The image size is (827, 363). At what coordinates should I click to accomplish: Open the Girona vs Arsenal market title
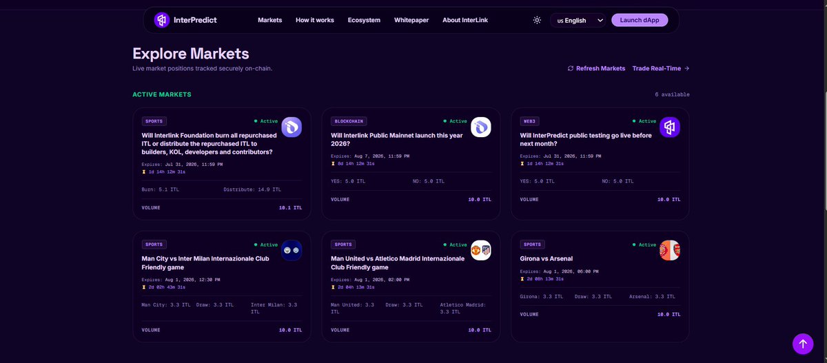click(547, 259)
